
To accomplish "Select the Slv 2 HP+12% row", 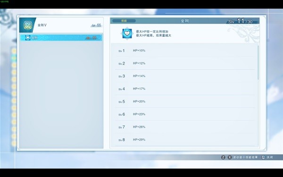I will 185,63.
